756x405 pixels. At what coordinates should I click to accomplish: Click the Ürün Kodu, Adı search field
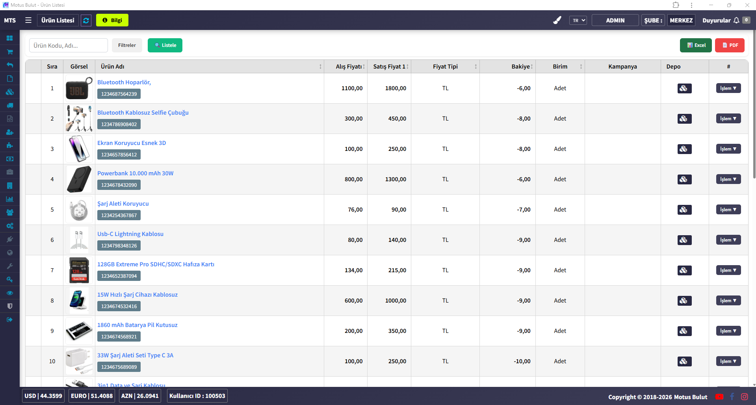pyautogui.click(x=69, y=45)
